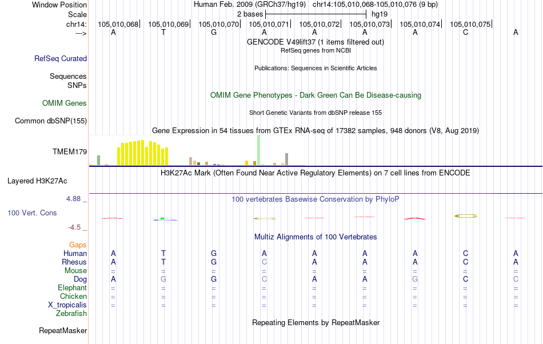Click the chr14: ruler label
This screenshot has height=344, width=543.
point(76,24)
